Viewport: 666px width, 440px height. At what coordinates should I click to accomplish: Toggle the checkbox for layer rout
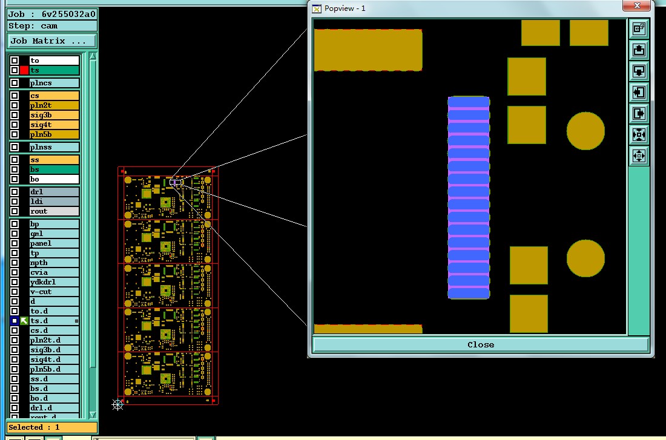point(15,211)
